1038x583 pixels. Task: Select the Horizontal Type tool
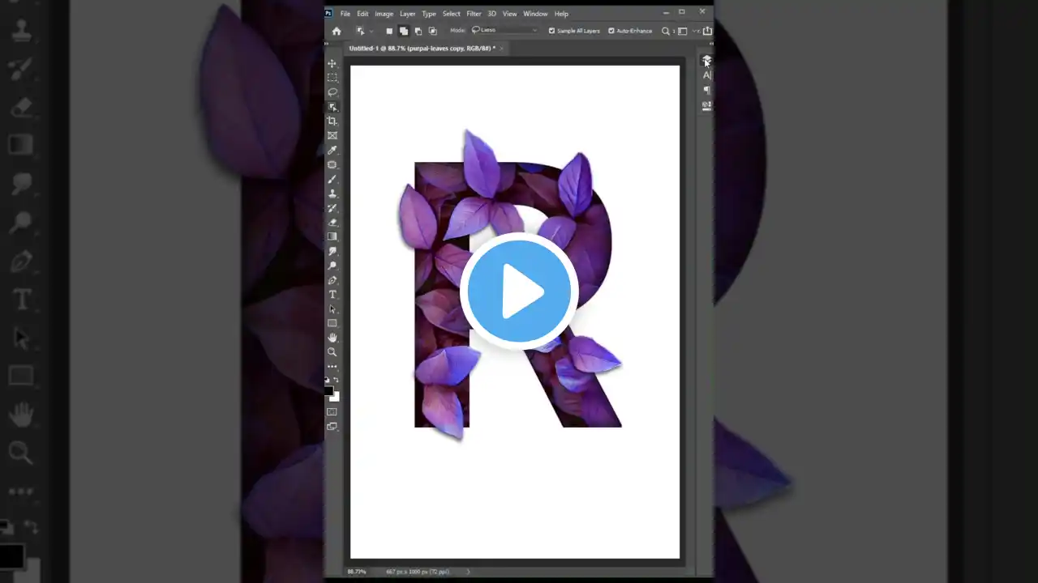pyautogui.click(x=332, y=295)
